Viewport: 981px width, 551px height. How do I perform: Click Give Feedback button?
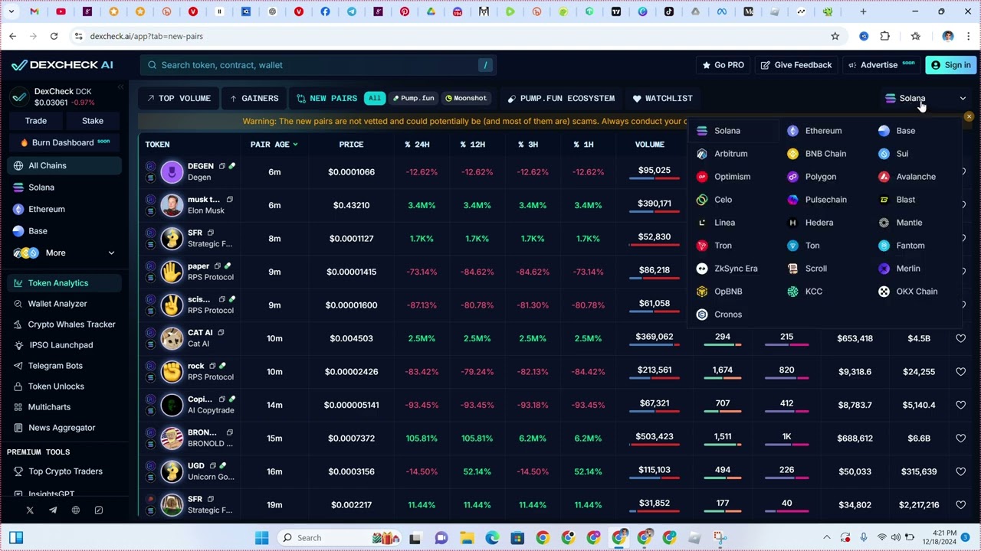(796, 65)
